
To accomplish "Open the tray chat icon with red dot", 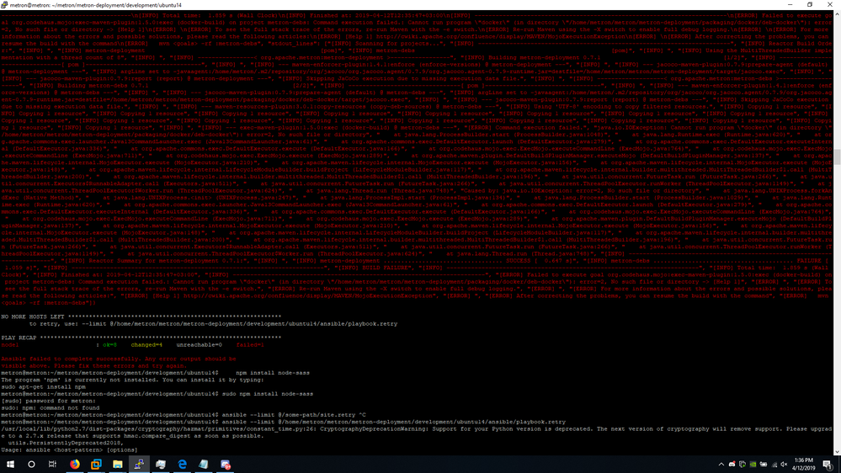I will coord(732,464).
